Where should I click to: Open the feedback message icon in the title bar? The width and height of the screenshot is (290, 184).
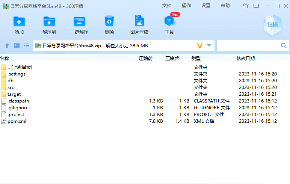pyautogui.click(x=256, y=6)
